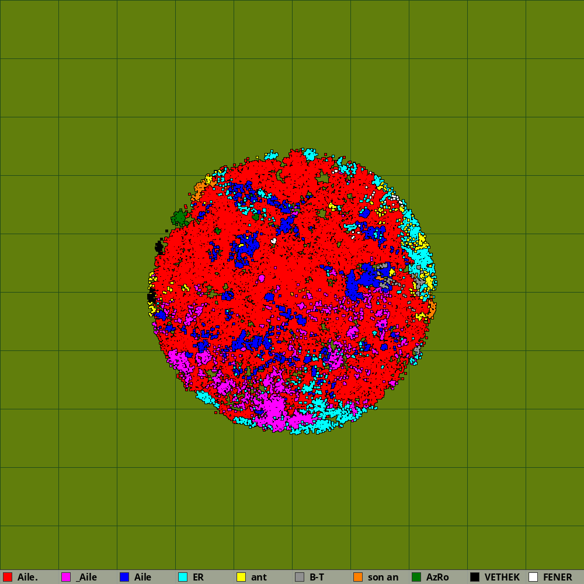The height and width of the screenshot is (584, 584).
Task: Select the 'Aile.' legend label
Action: pos(27,577)
